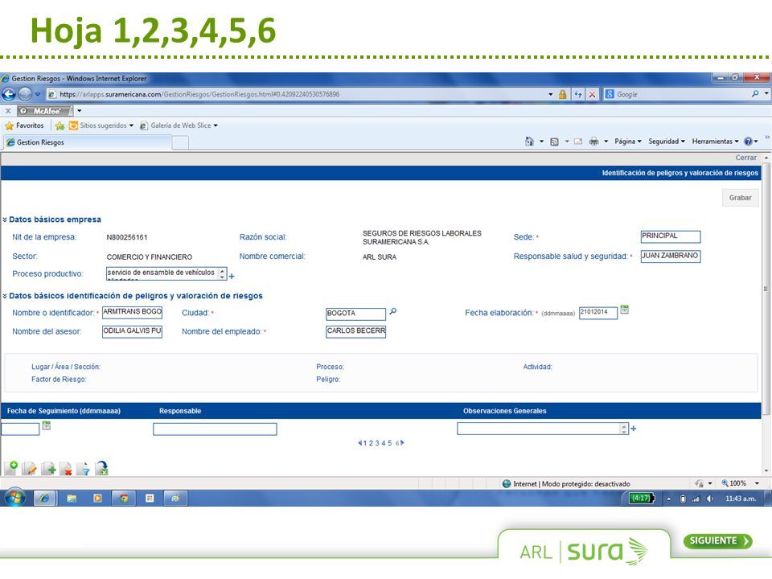Click plus icon beside Proceso productivo
772x579 pixels.
pos(232,276)
